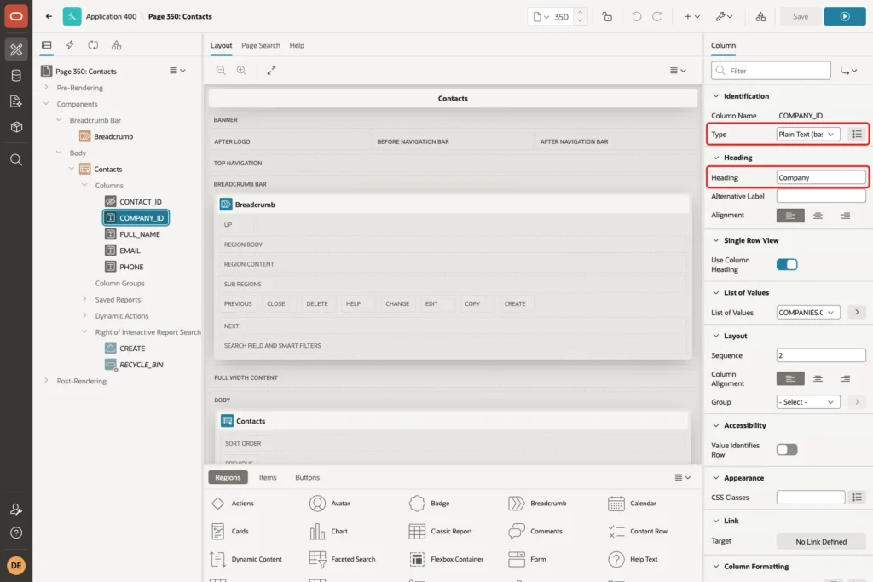Click the DE user avatar
Screen dimensions: 873x582
(x=16, y=565)
